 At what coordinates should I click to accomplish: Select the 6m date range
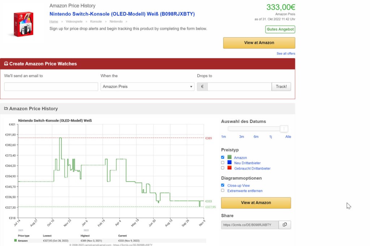click(x=256, y=137)
